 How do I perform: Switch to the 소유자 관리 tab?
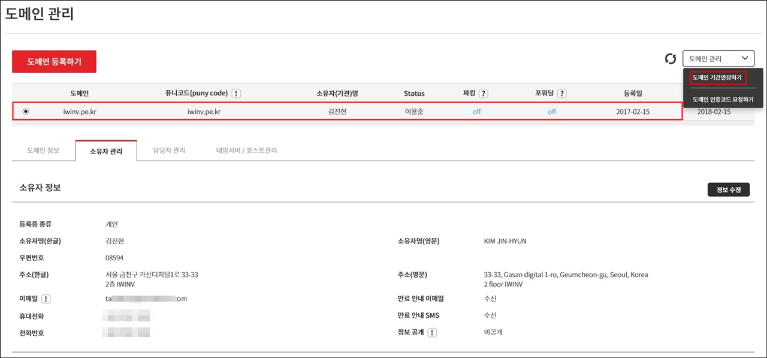106,151
